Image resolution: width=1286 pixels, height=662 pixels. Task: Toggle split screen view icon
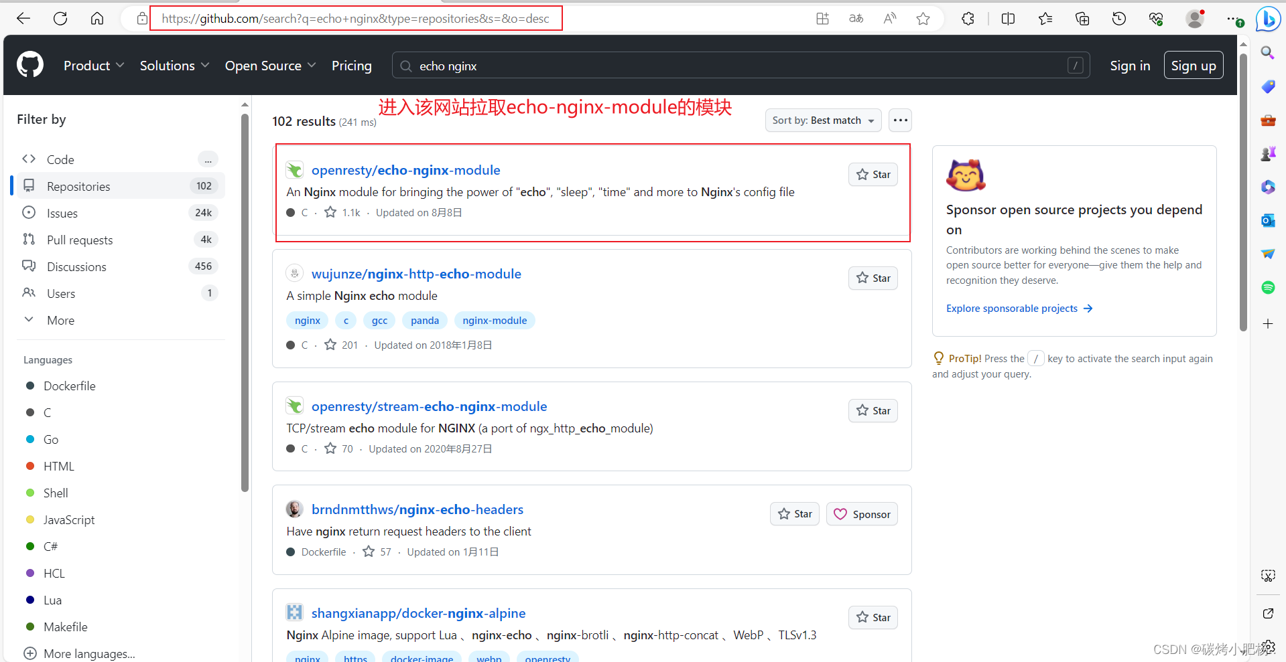1008,19
